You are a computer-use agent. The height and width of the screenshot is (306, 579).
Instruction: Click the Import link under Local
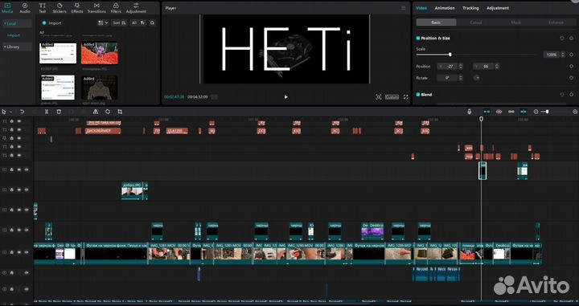(x=14, y=35)
